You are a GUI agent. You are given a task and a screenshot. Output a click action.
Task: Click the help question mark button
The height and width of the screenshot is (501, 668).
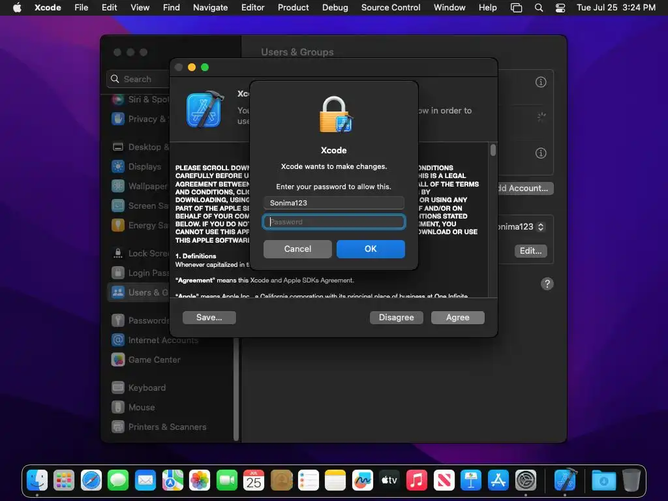click(x=547, y=284)
